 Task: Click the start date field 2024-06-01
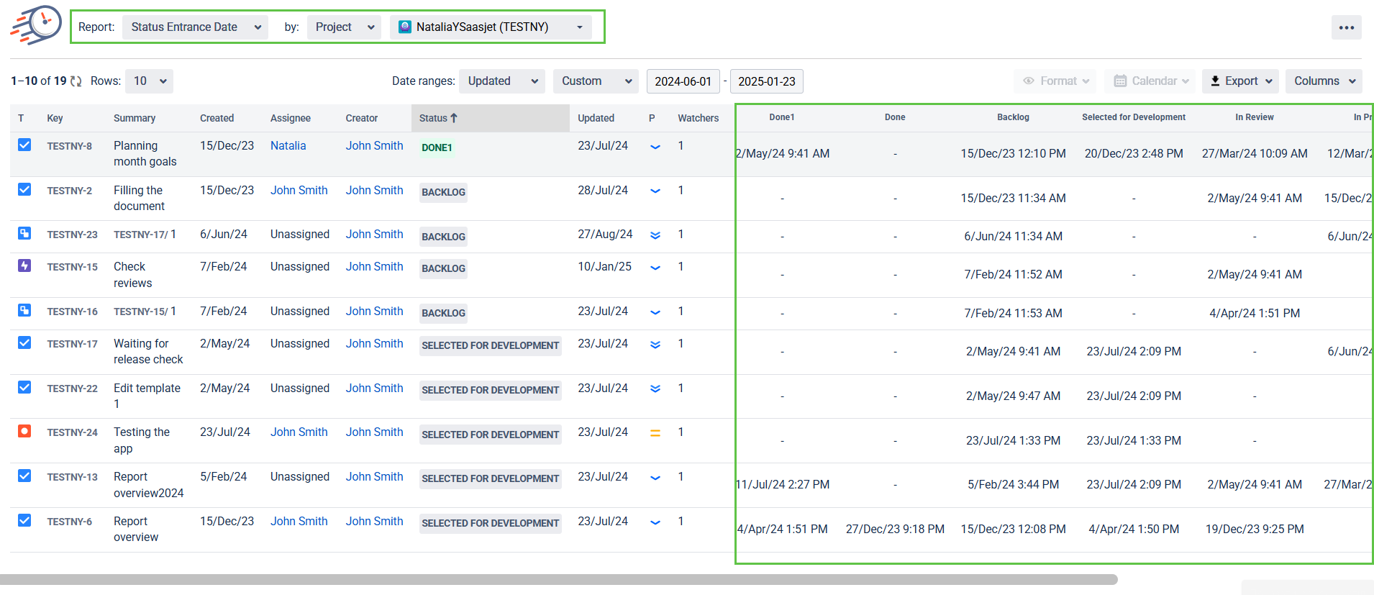tap(683, 81)
